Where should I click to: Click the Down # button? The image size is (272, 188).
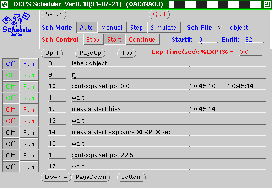[56, 177]
